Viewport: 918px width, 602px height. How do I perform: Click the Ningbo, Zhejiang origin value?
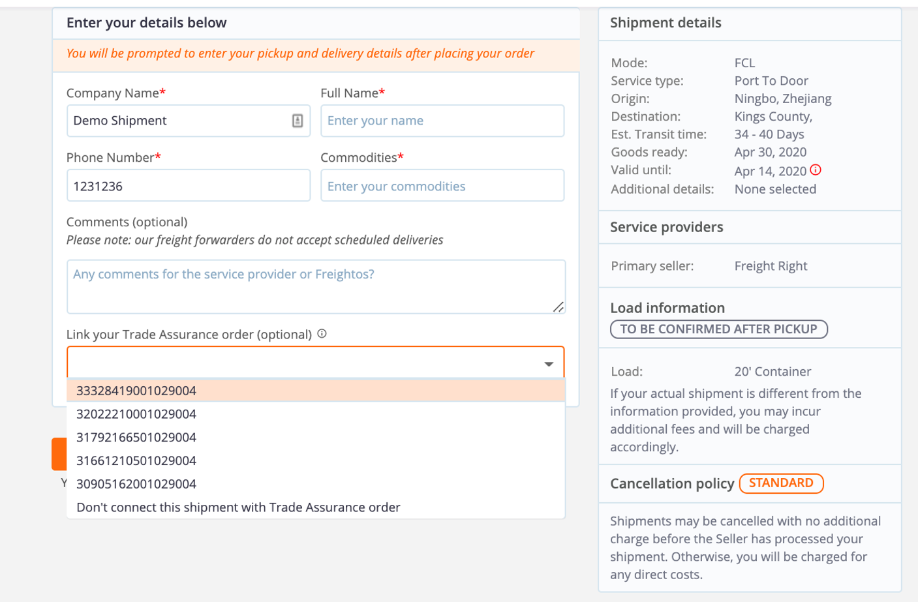pos(783,98)
